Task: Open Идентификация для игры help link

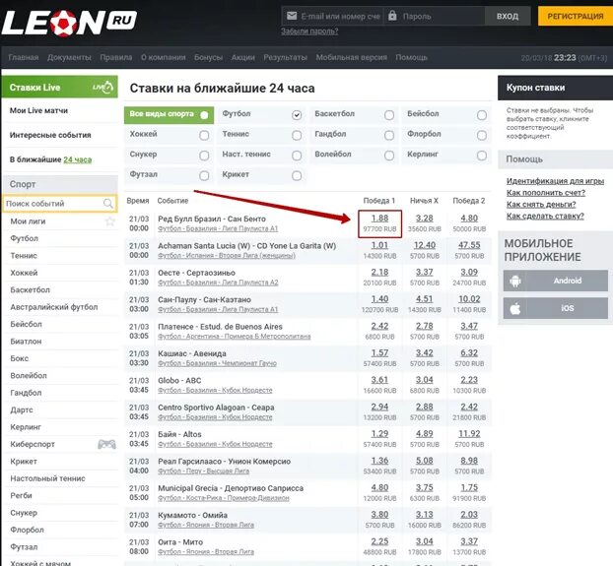Action: (555, 181)
